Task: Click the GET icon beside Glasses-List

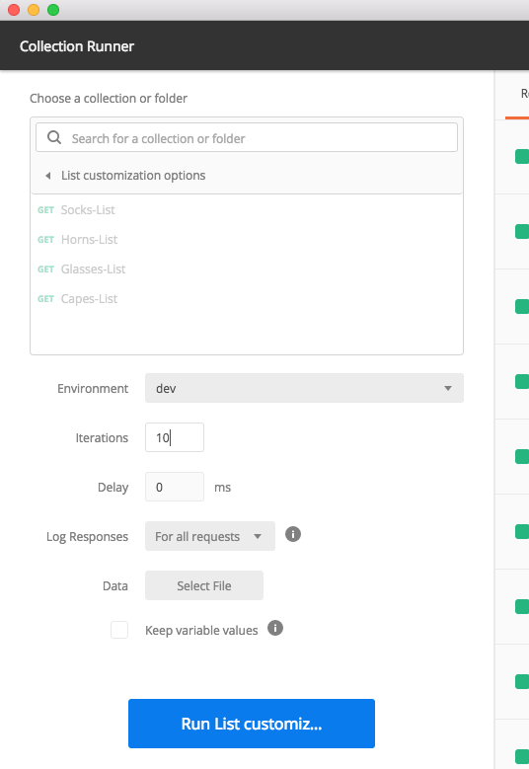Action: point(46,269)
